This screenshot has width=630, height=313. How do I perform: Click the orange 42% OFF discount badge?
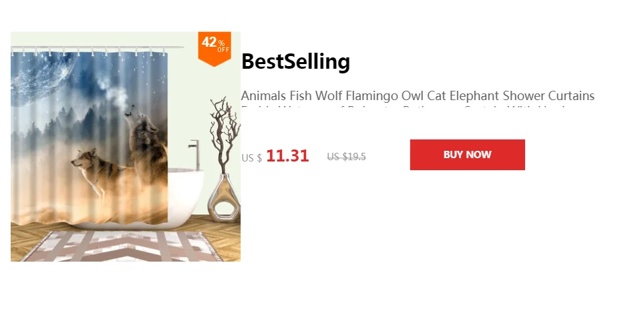coord(214,49)
